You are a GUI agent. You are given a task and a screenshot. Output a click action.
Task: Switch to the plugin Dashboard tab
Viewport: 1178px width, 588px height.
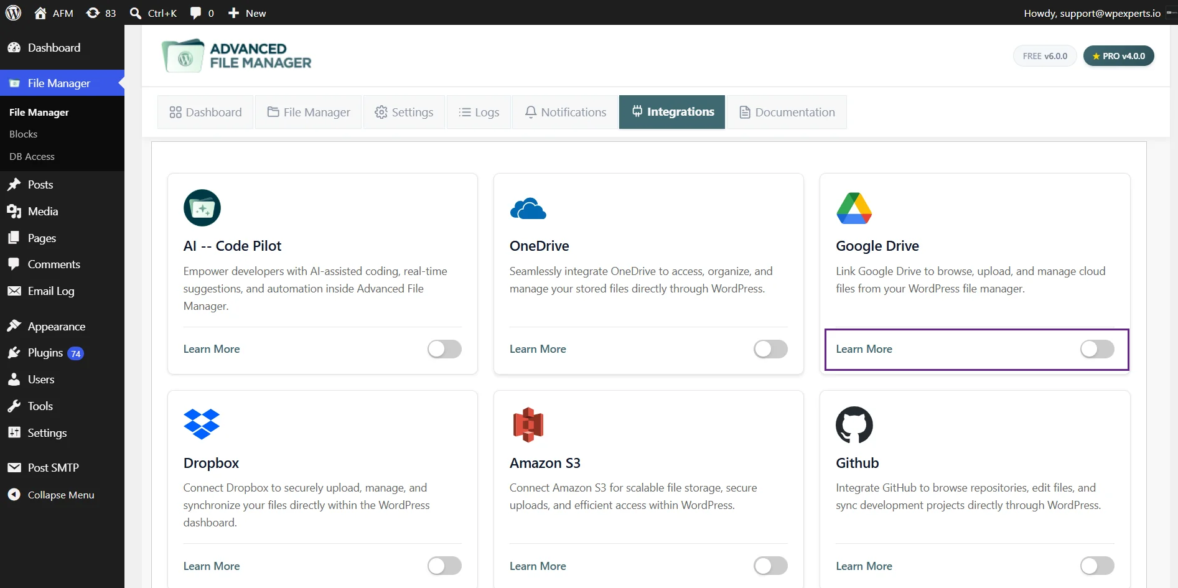coord(205,112)
